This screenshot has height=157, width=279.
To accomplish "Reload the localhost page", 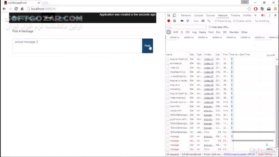I will (16, 9).
